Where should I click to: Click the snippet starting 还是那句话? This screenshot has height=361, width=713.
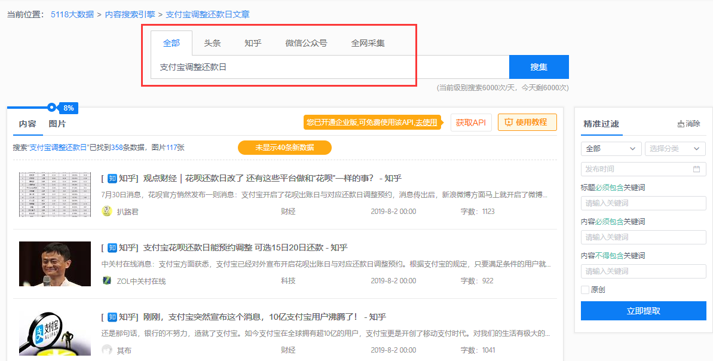tap(326, 334)
